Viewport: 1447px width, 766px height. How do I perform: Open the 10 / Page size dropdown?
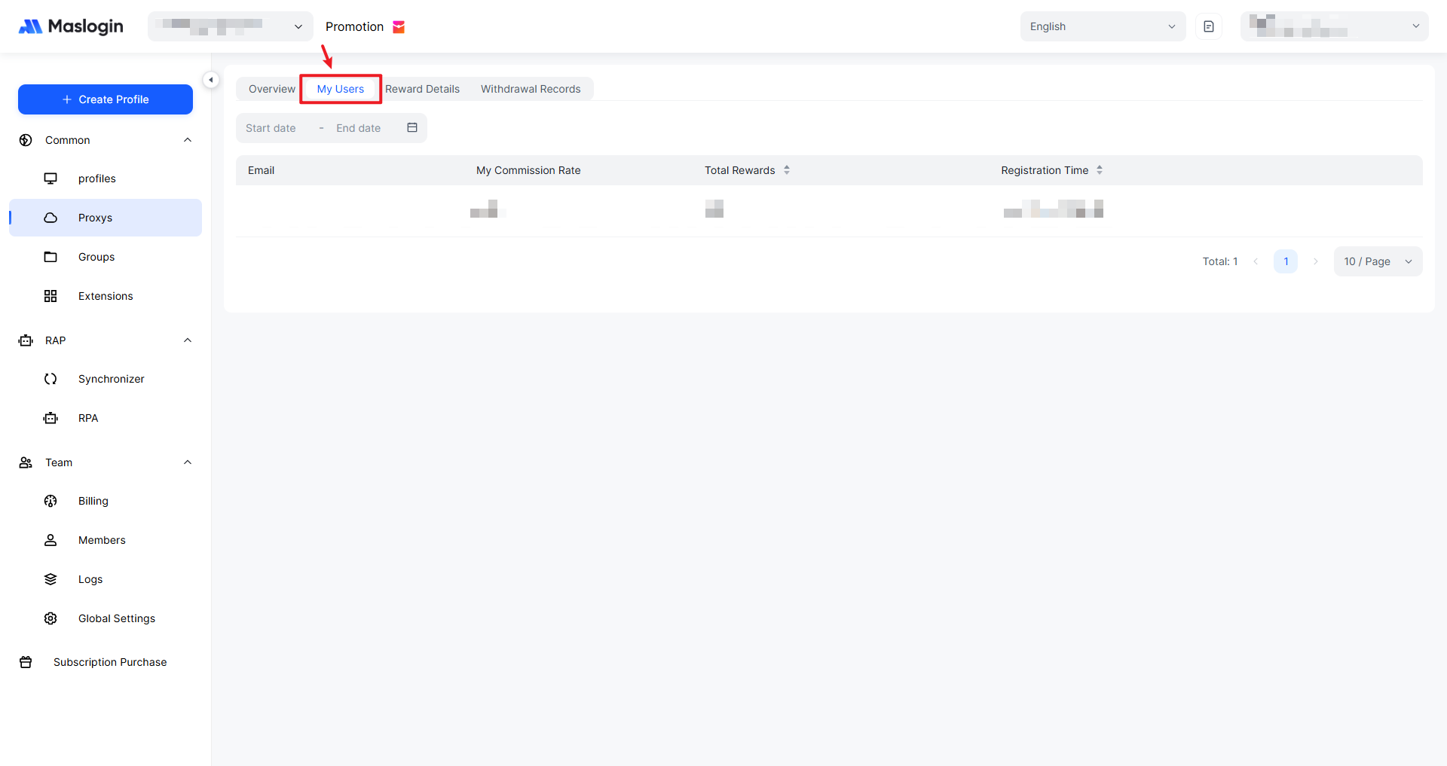tap(1378, 261)
